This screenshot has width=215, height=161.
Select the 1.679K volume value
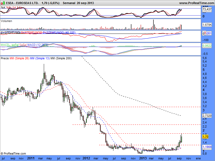pyautogui.click(x=207, y=25)
